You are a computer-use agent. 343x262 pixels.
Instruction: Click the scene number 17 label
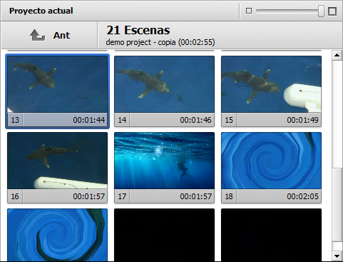pyautogui.click(x=122, y=196)
